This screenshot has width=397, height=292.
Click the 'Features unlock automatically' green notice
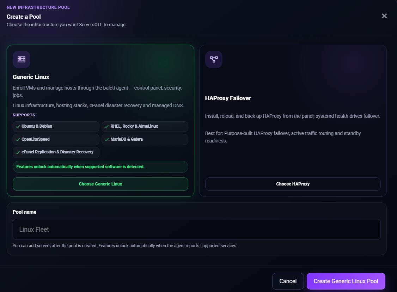click(100, 167)
